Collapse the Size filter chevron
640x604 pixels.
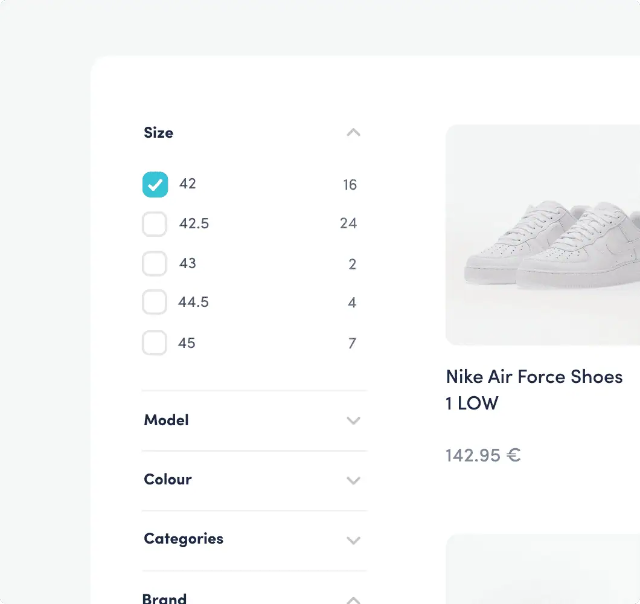[353, 133]
